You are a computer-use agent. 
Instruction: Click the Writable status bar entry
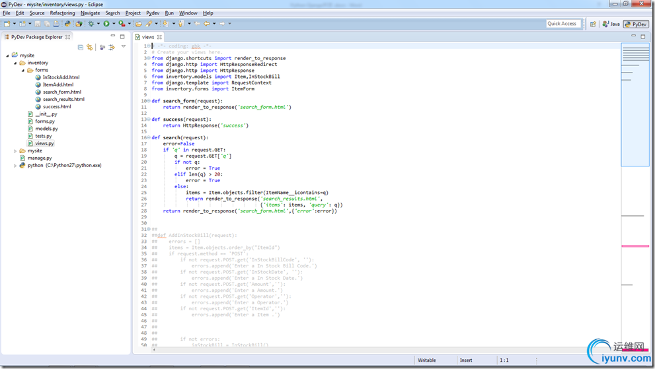pyautogui.click(x=427, y=360)
